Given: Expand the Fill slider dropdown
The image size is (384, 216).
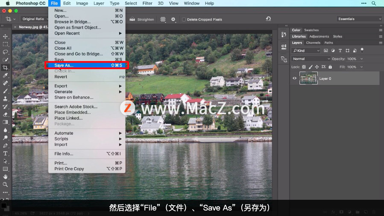Looking at the screenshot, I should pos(361,67).
